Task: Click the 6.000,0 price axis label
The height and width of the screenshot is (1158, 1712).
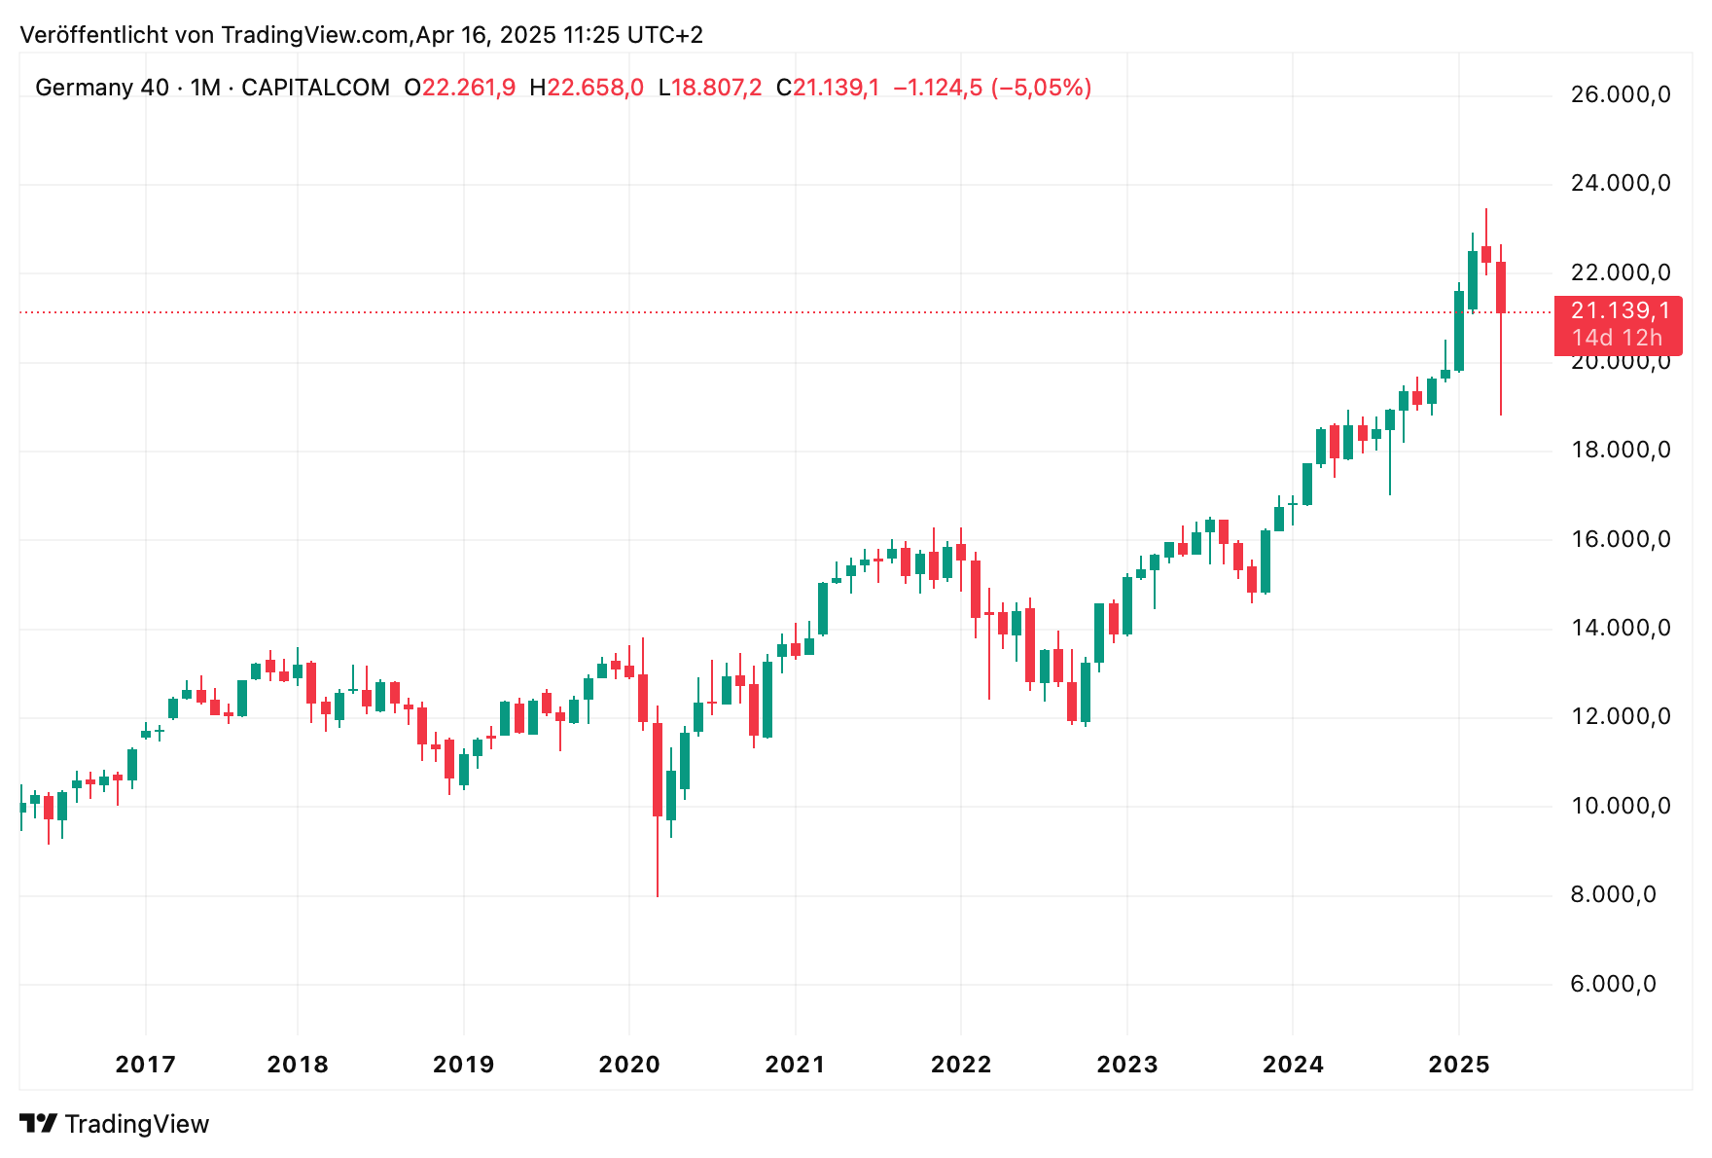Action: click(x=1613, y=984)
